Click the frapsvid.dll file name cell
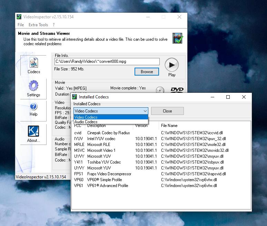The height and width of the screenshot is (226, 267). 194,174
